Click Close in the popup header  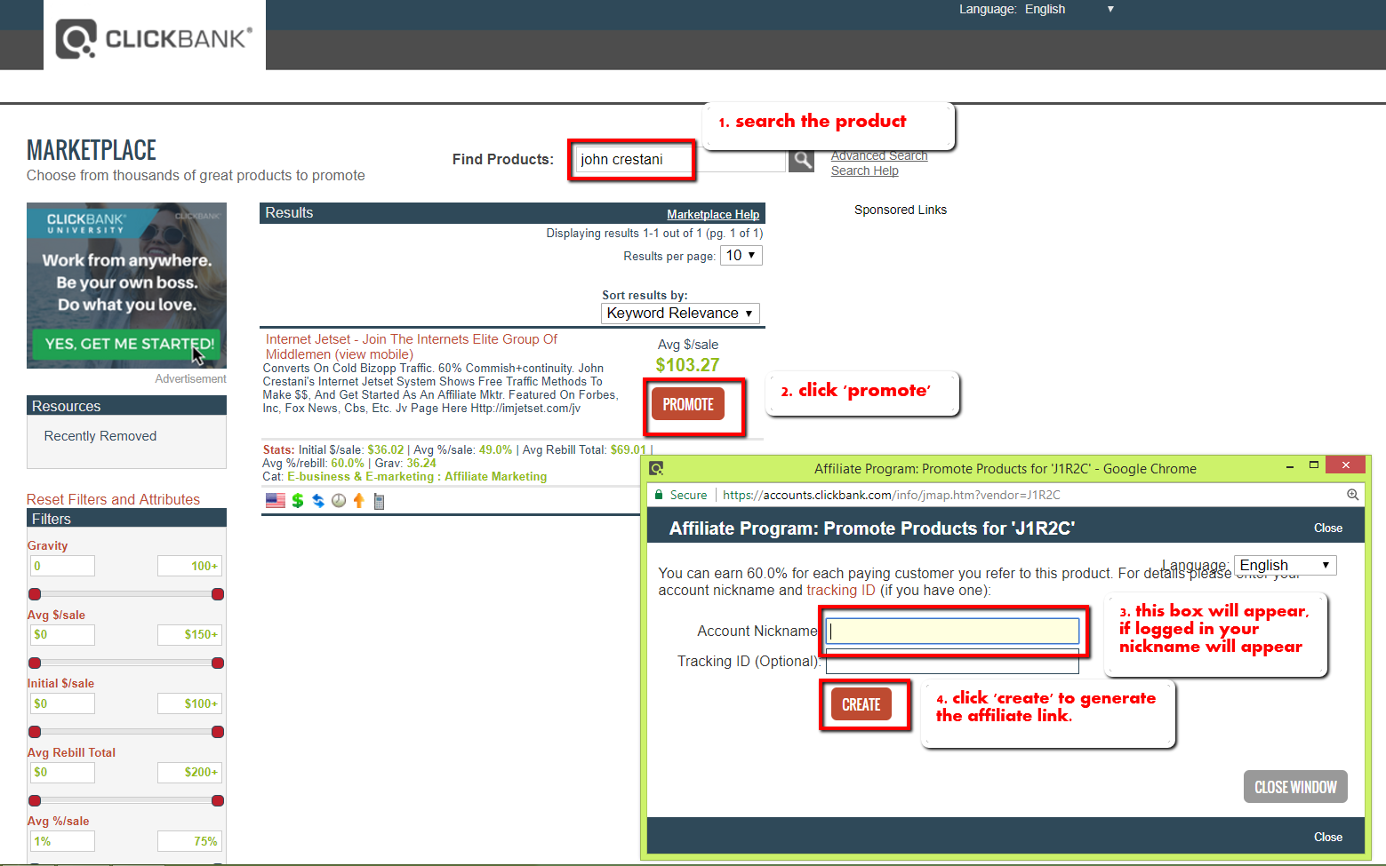(1328, 528)
